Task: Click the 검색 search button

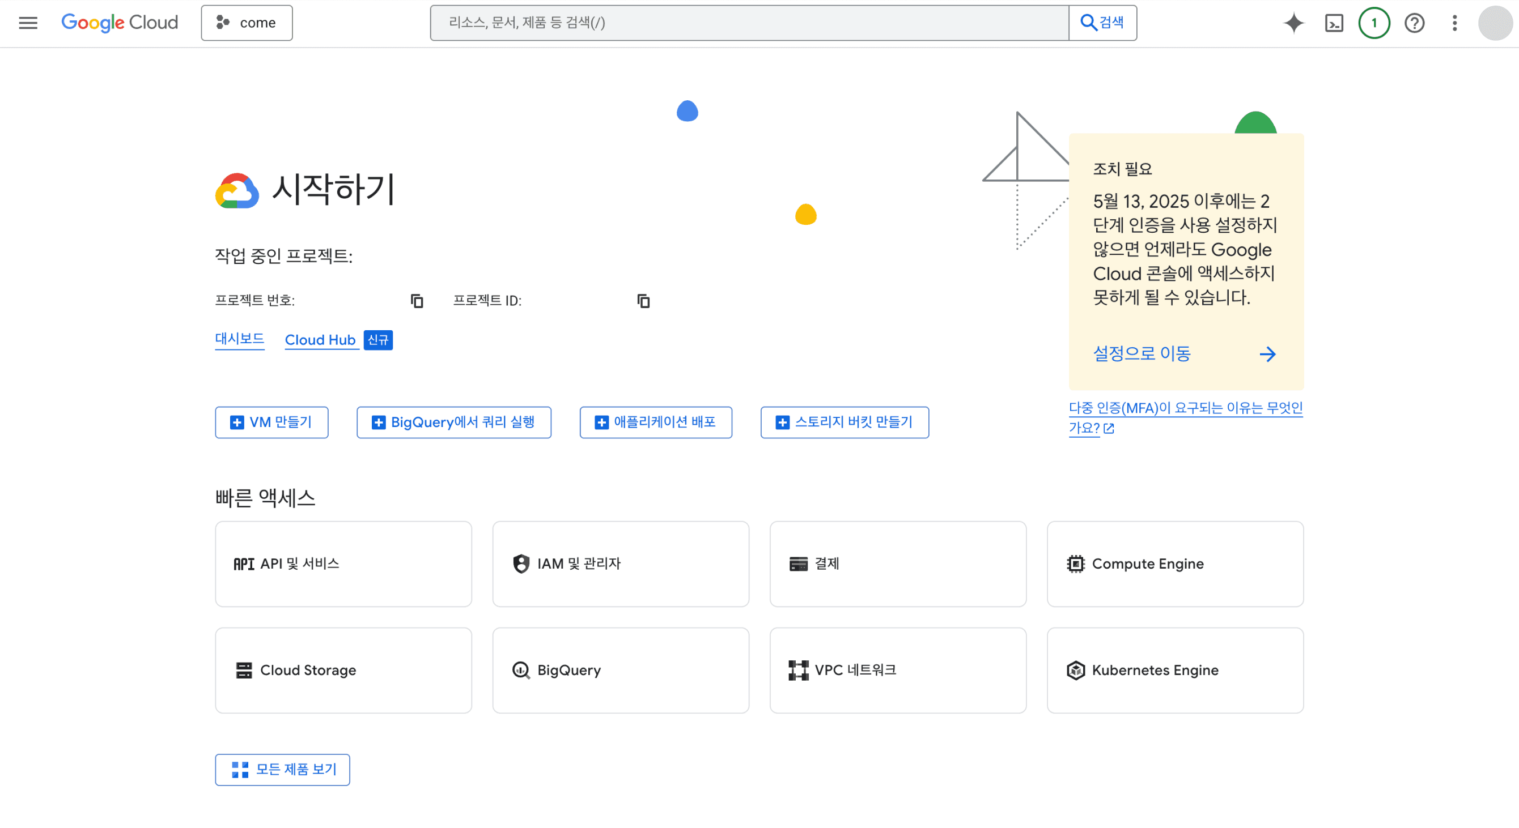Action: tap(1102, 23)
